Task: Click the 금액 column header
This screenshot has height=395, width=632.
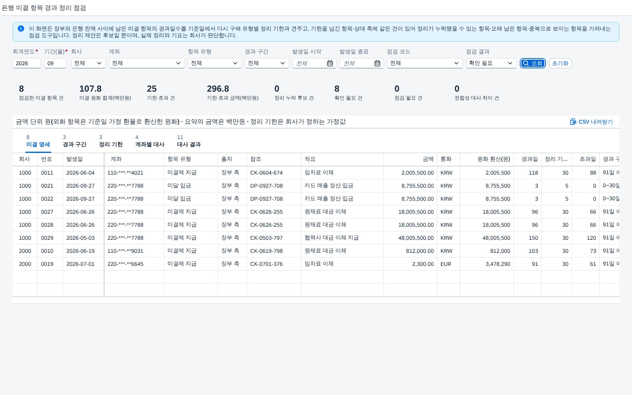Action: (x=410, y=159)
